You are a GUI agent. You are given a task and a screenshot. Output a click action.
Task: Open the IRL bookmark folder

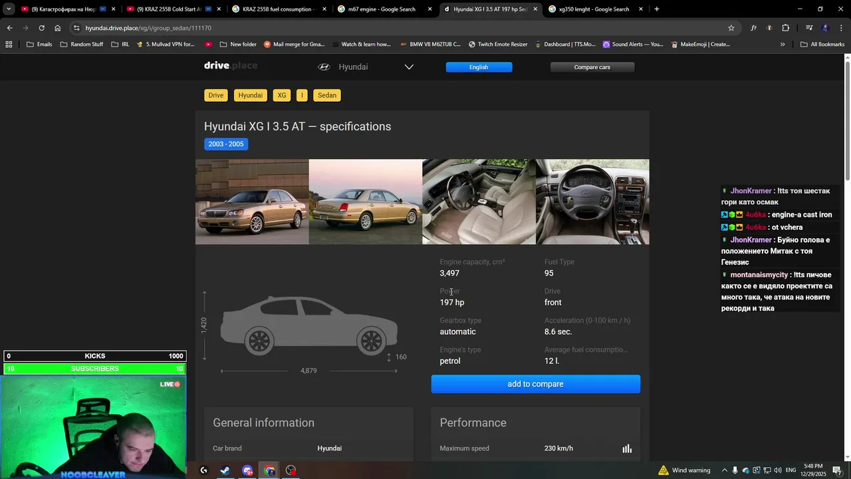(x=120, y=45)
